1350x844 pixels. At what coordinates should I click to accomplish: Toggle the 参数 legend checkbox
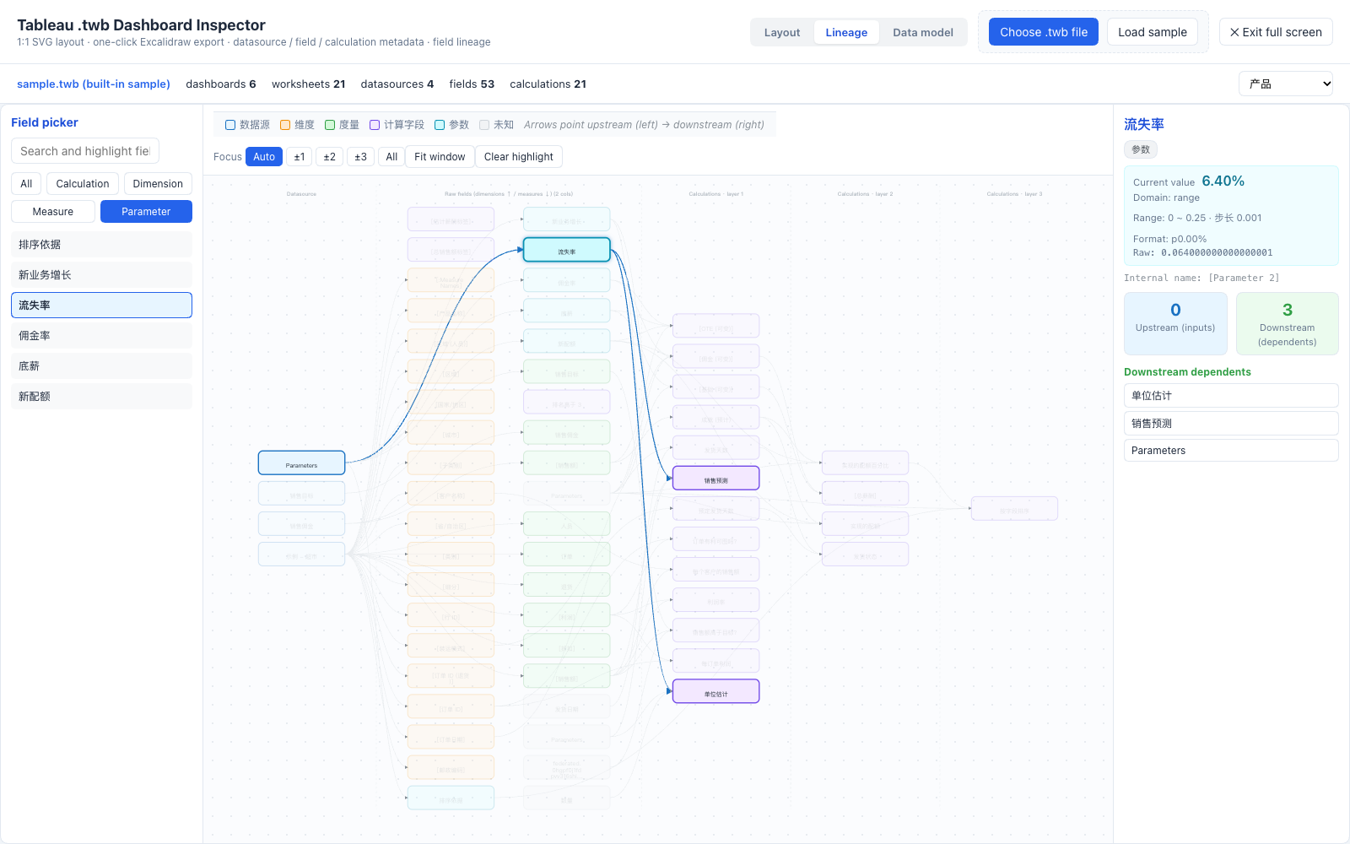(x=440, y=125)
